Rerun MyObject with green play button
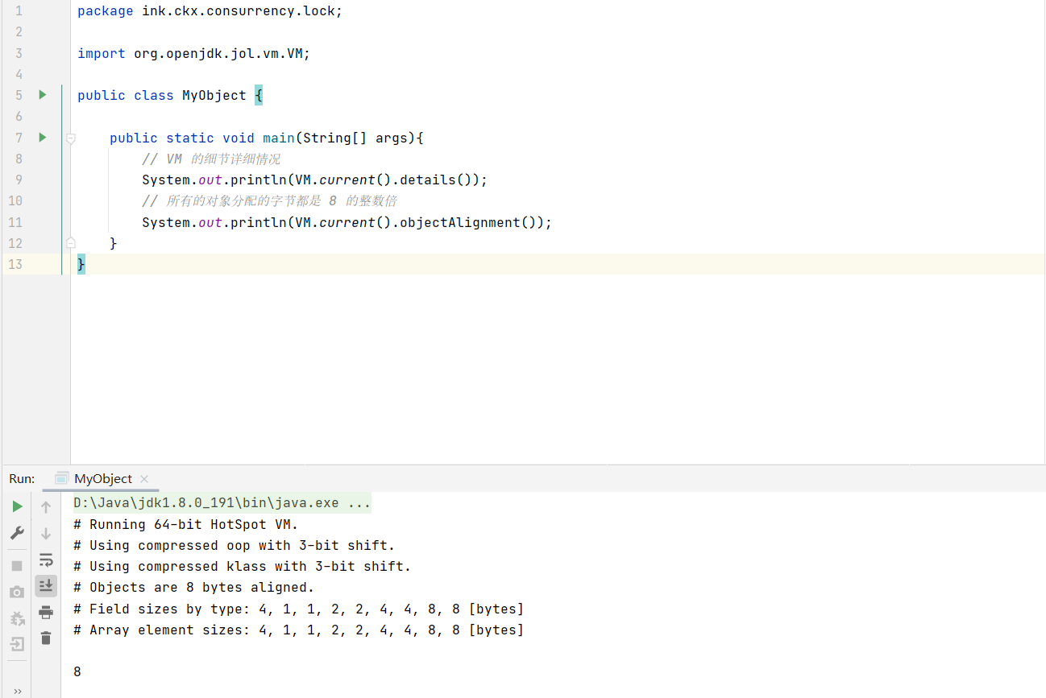The image size is (1046, 698). [x=17, y=506]
